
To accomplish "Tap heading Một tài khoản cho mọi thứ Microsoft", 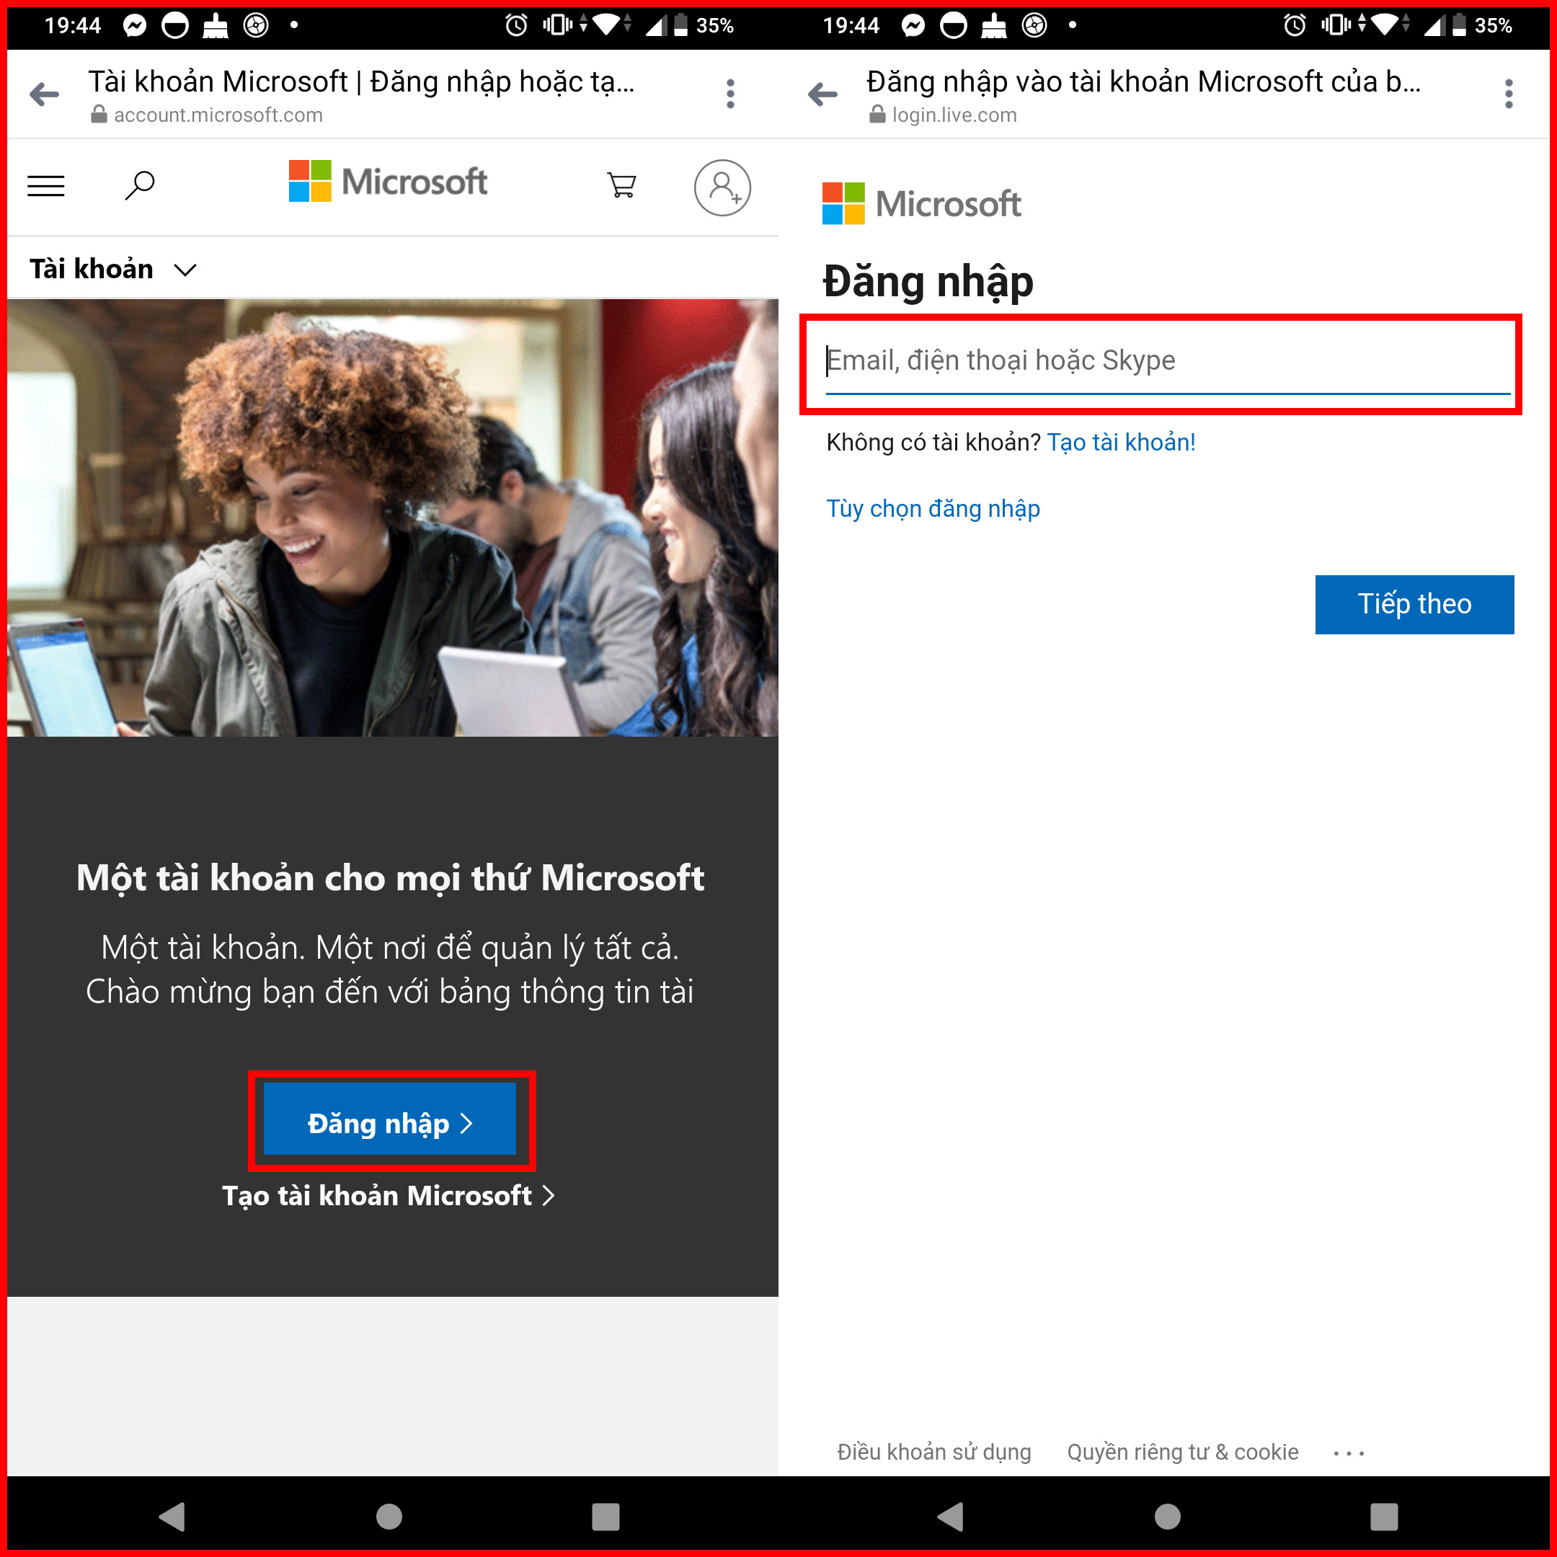I will [x=390, y=878].
